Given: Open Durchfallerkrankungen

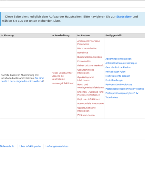Looking at the screenshot, I should tap(89, 57).
